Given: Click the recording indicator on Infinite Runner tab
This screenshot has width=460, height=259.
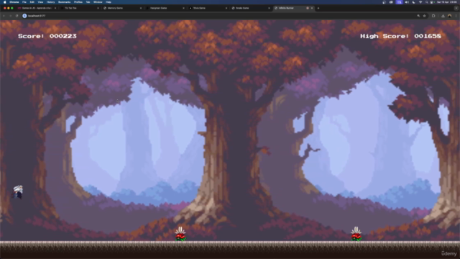Looking at the screenshot, I should pyautogui.click(x=308, y=8).
